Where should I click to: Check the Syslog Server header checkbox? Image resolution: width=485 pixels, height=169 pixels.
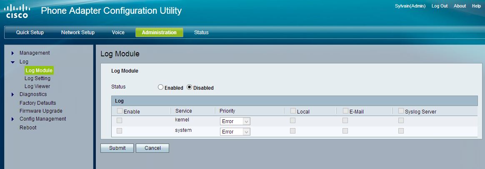click(x=401, y=111)
